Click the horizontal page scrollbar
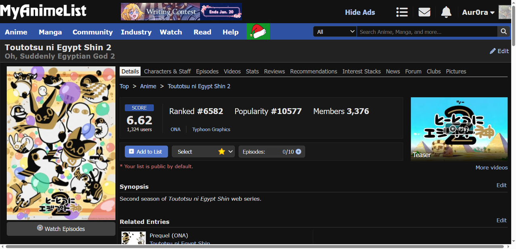This screenshot has height=249, width=516. 254,246
